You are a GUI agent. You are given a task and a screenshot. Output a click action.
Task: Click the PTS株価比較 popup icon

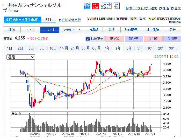click(x=60, y=20)
